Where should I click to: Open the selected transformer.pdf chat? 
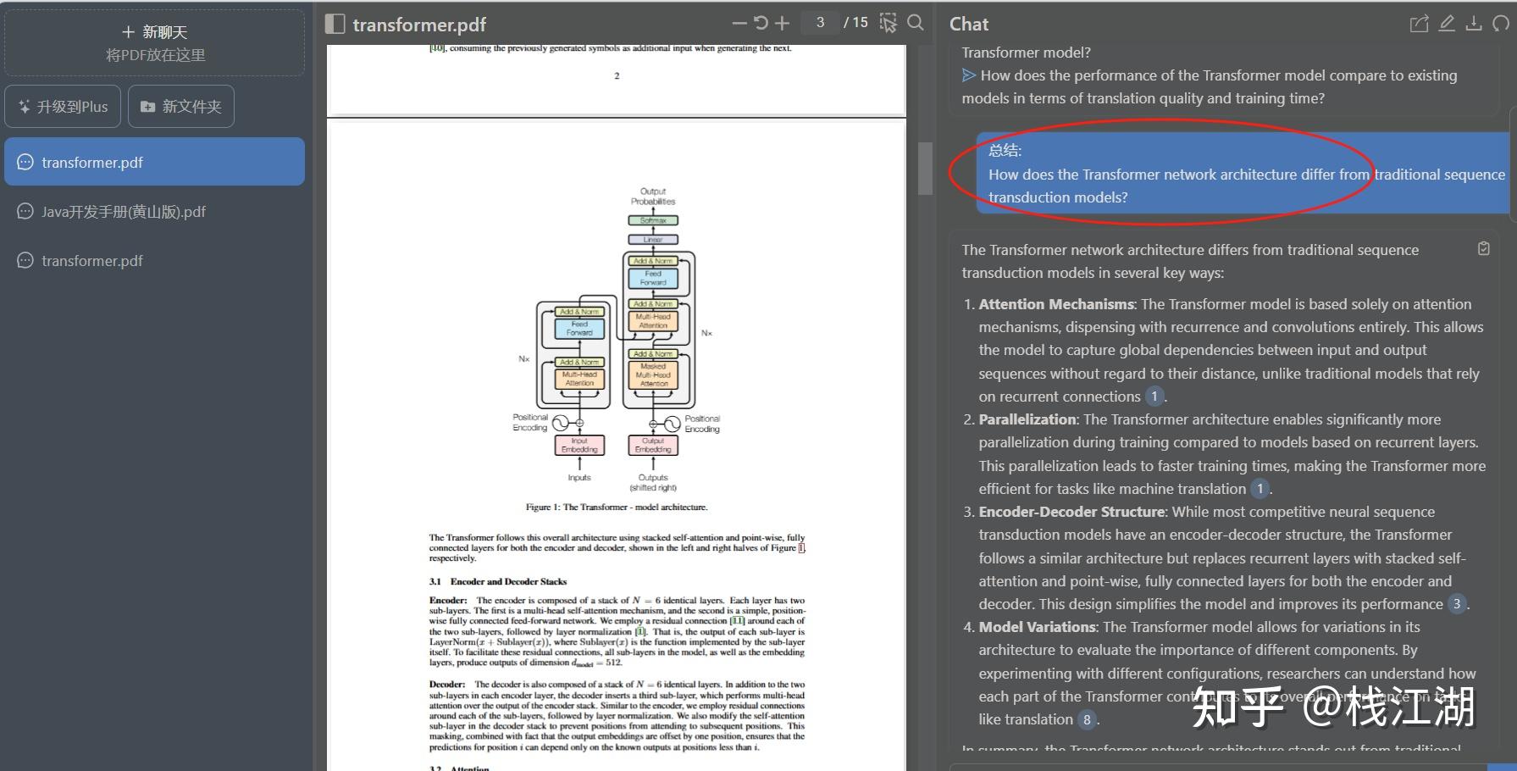(x=154, y=162)
